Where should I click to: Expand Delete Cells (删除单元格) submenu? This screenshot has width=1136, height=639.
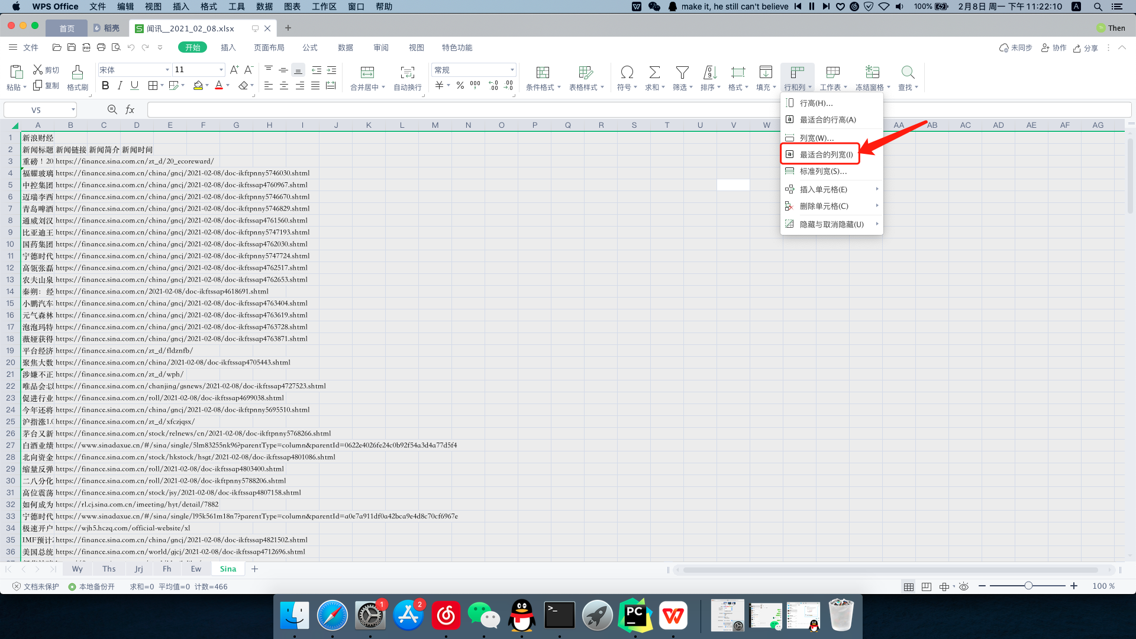click(x=831, y=206)
